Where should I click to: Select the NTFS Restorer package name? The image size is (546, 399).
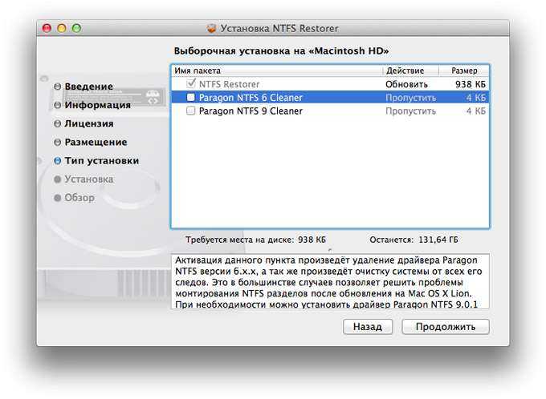pos(229,84)
